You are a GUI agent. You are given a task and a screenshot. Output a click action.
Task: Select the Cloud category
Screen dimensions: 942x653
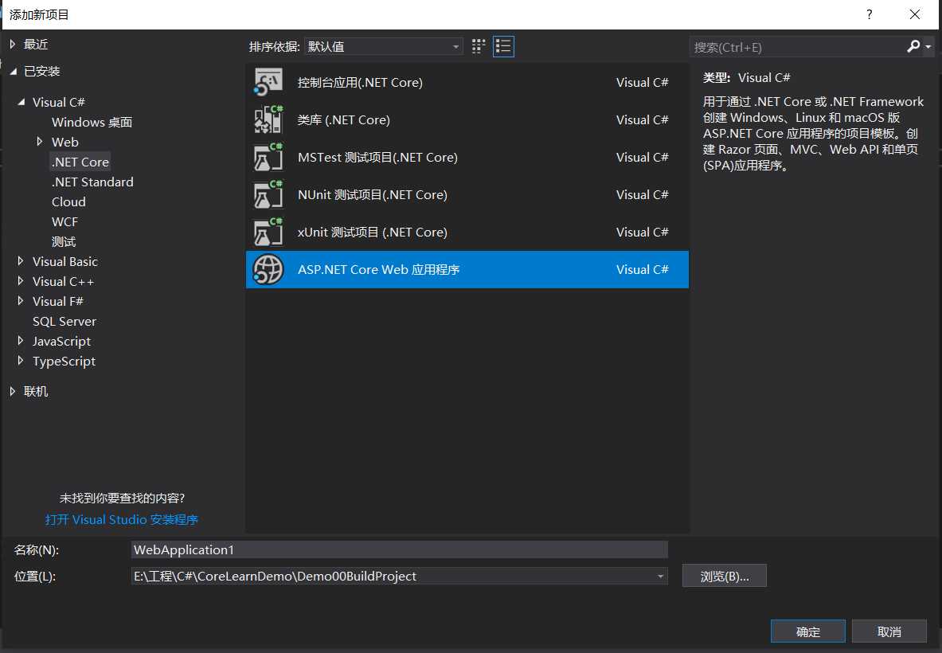(x=68, y=201)
